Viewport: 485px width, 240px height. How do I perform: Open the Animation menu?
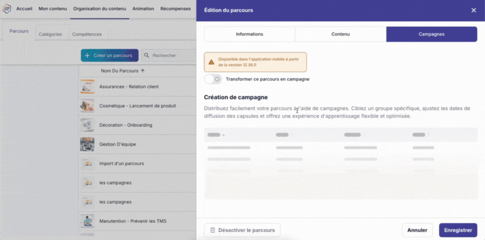tap(143, 9)
